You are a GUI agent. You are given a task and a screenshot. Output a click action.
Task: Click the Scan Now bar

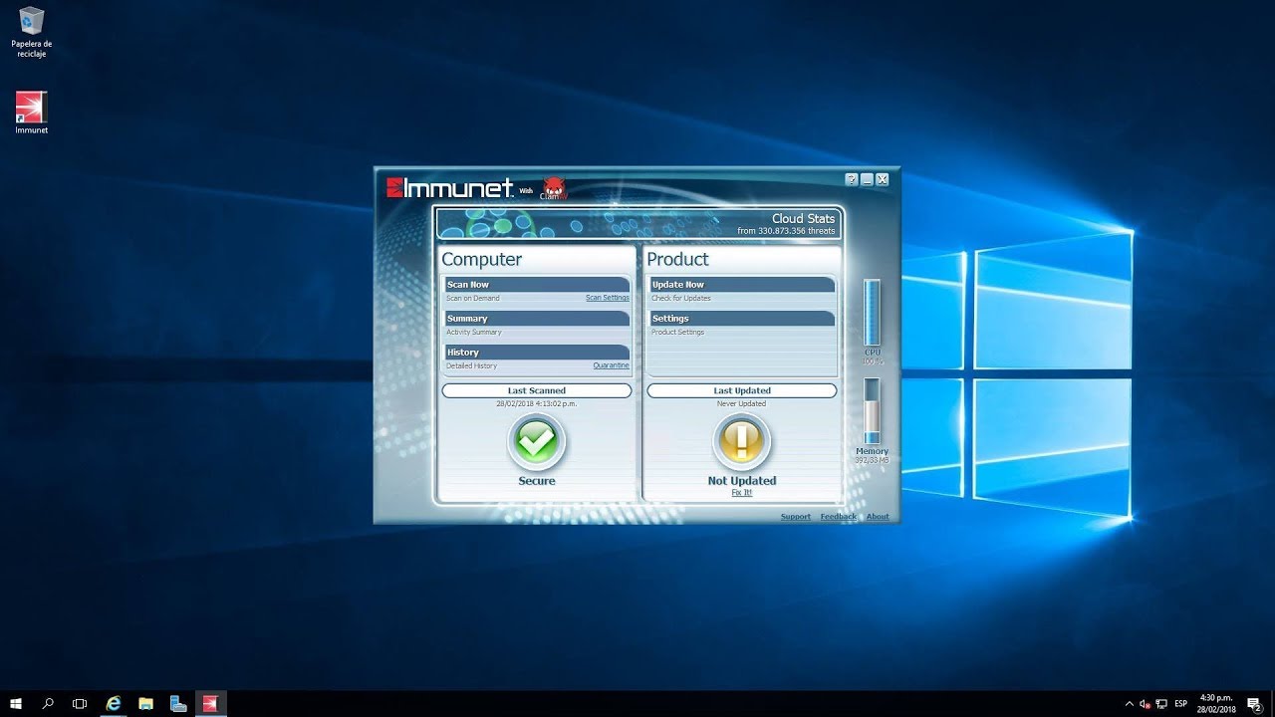click(x=537, y=285)
